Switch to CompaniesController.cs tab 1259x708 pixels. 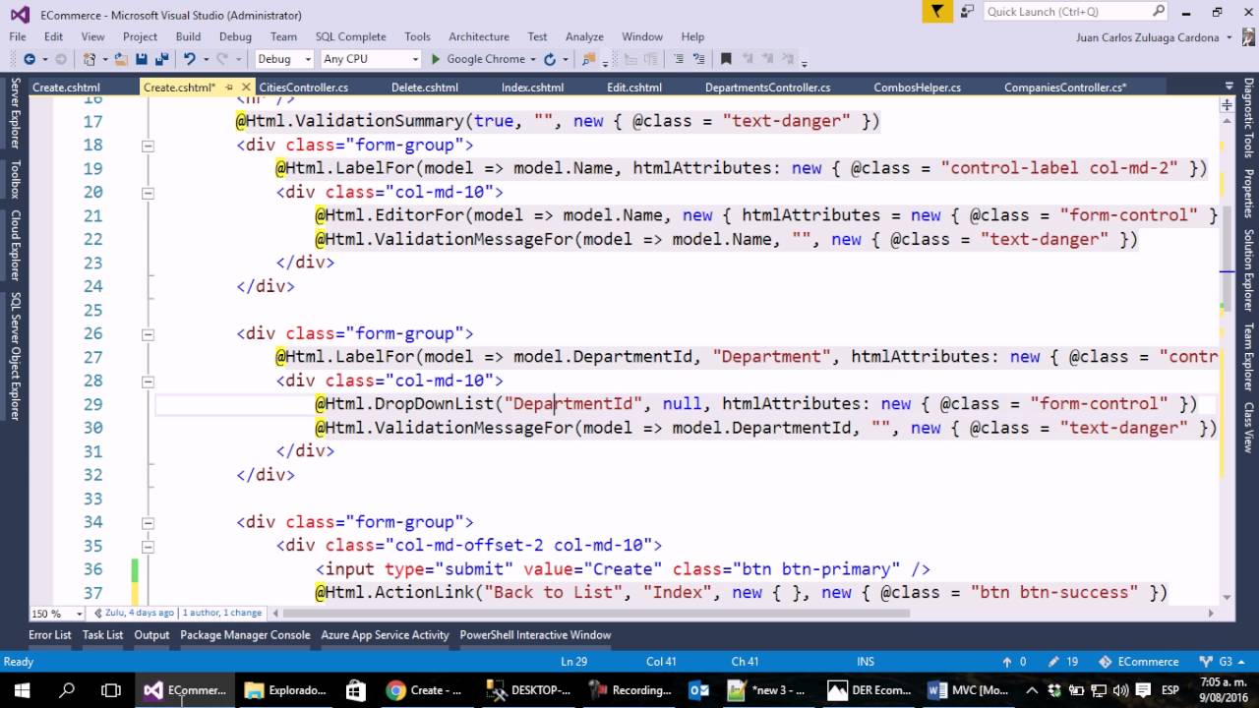(x=1065, y=88)
